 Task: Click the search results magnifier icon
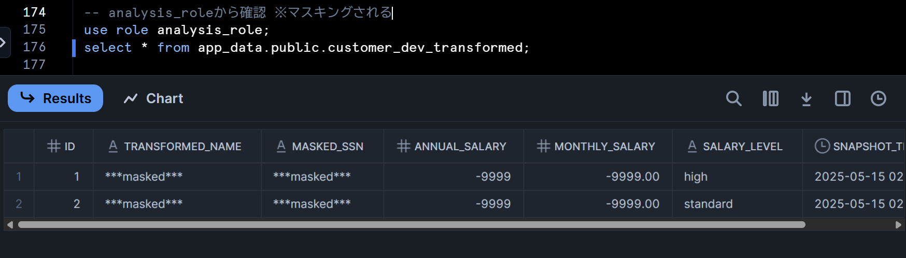tap(733, 98)
